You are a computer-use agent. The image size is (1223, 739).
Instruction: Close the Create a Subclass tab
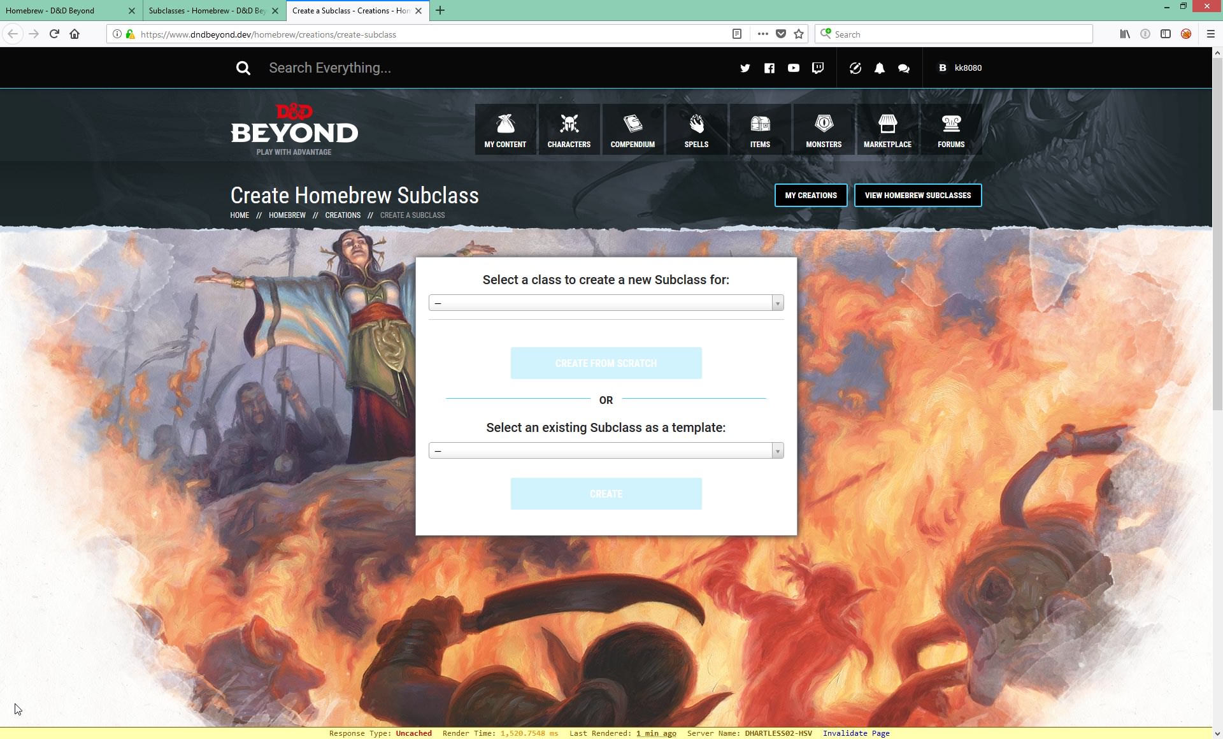click(x=418, y=11)
